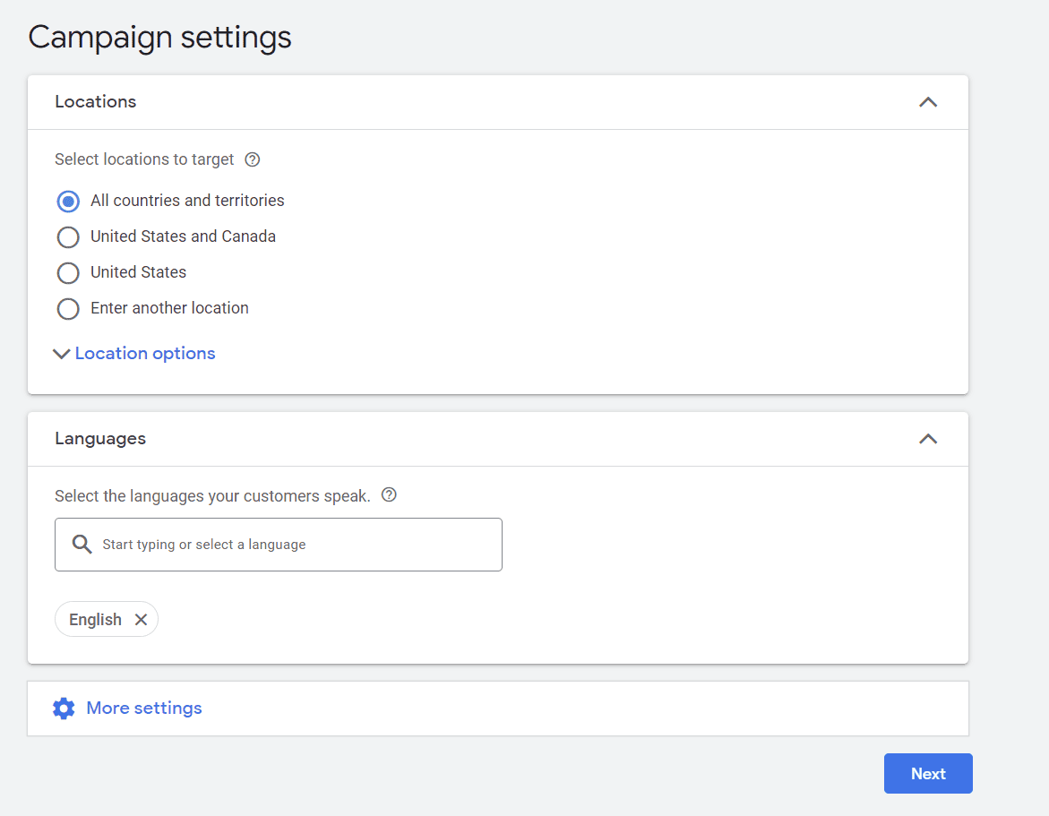The height and width of the screenshot is (816, 1049).
Task: Collapse the Locations section chevron
Action: (928, 102)
